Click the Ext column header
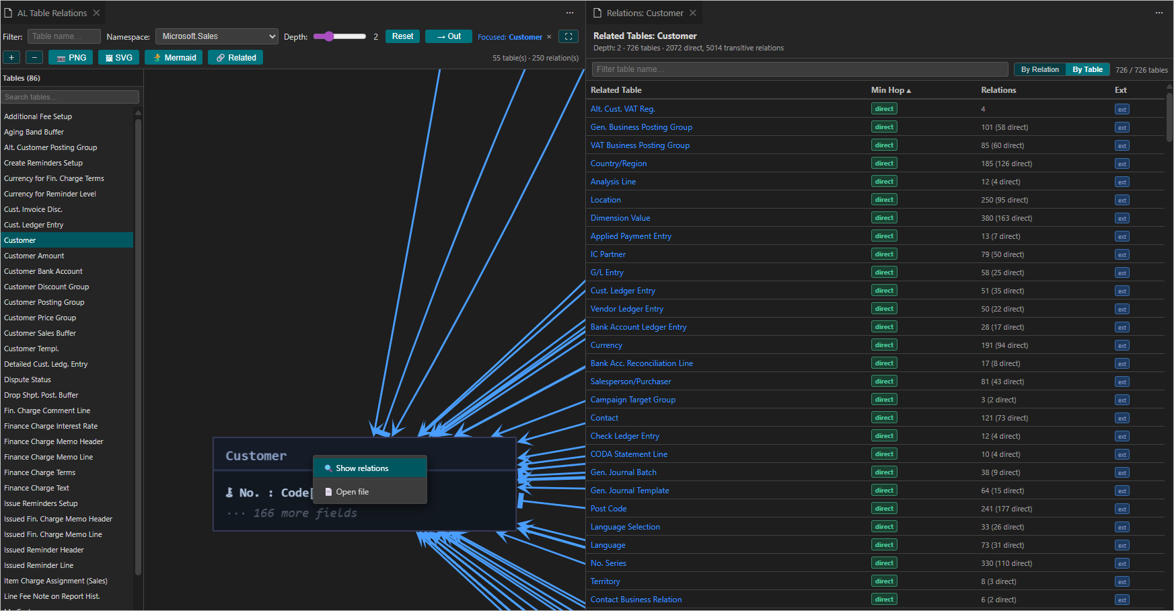Image resolution: width=1174 pixels, height=611 pixels. pos(1120,90)
